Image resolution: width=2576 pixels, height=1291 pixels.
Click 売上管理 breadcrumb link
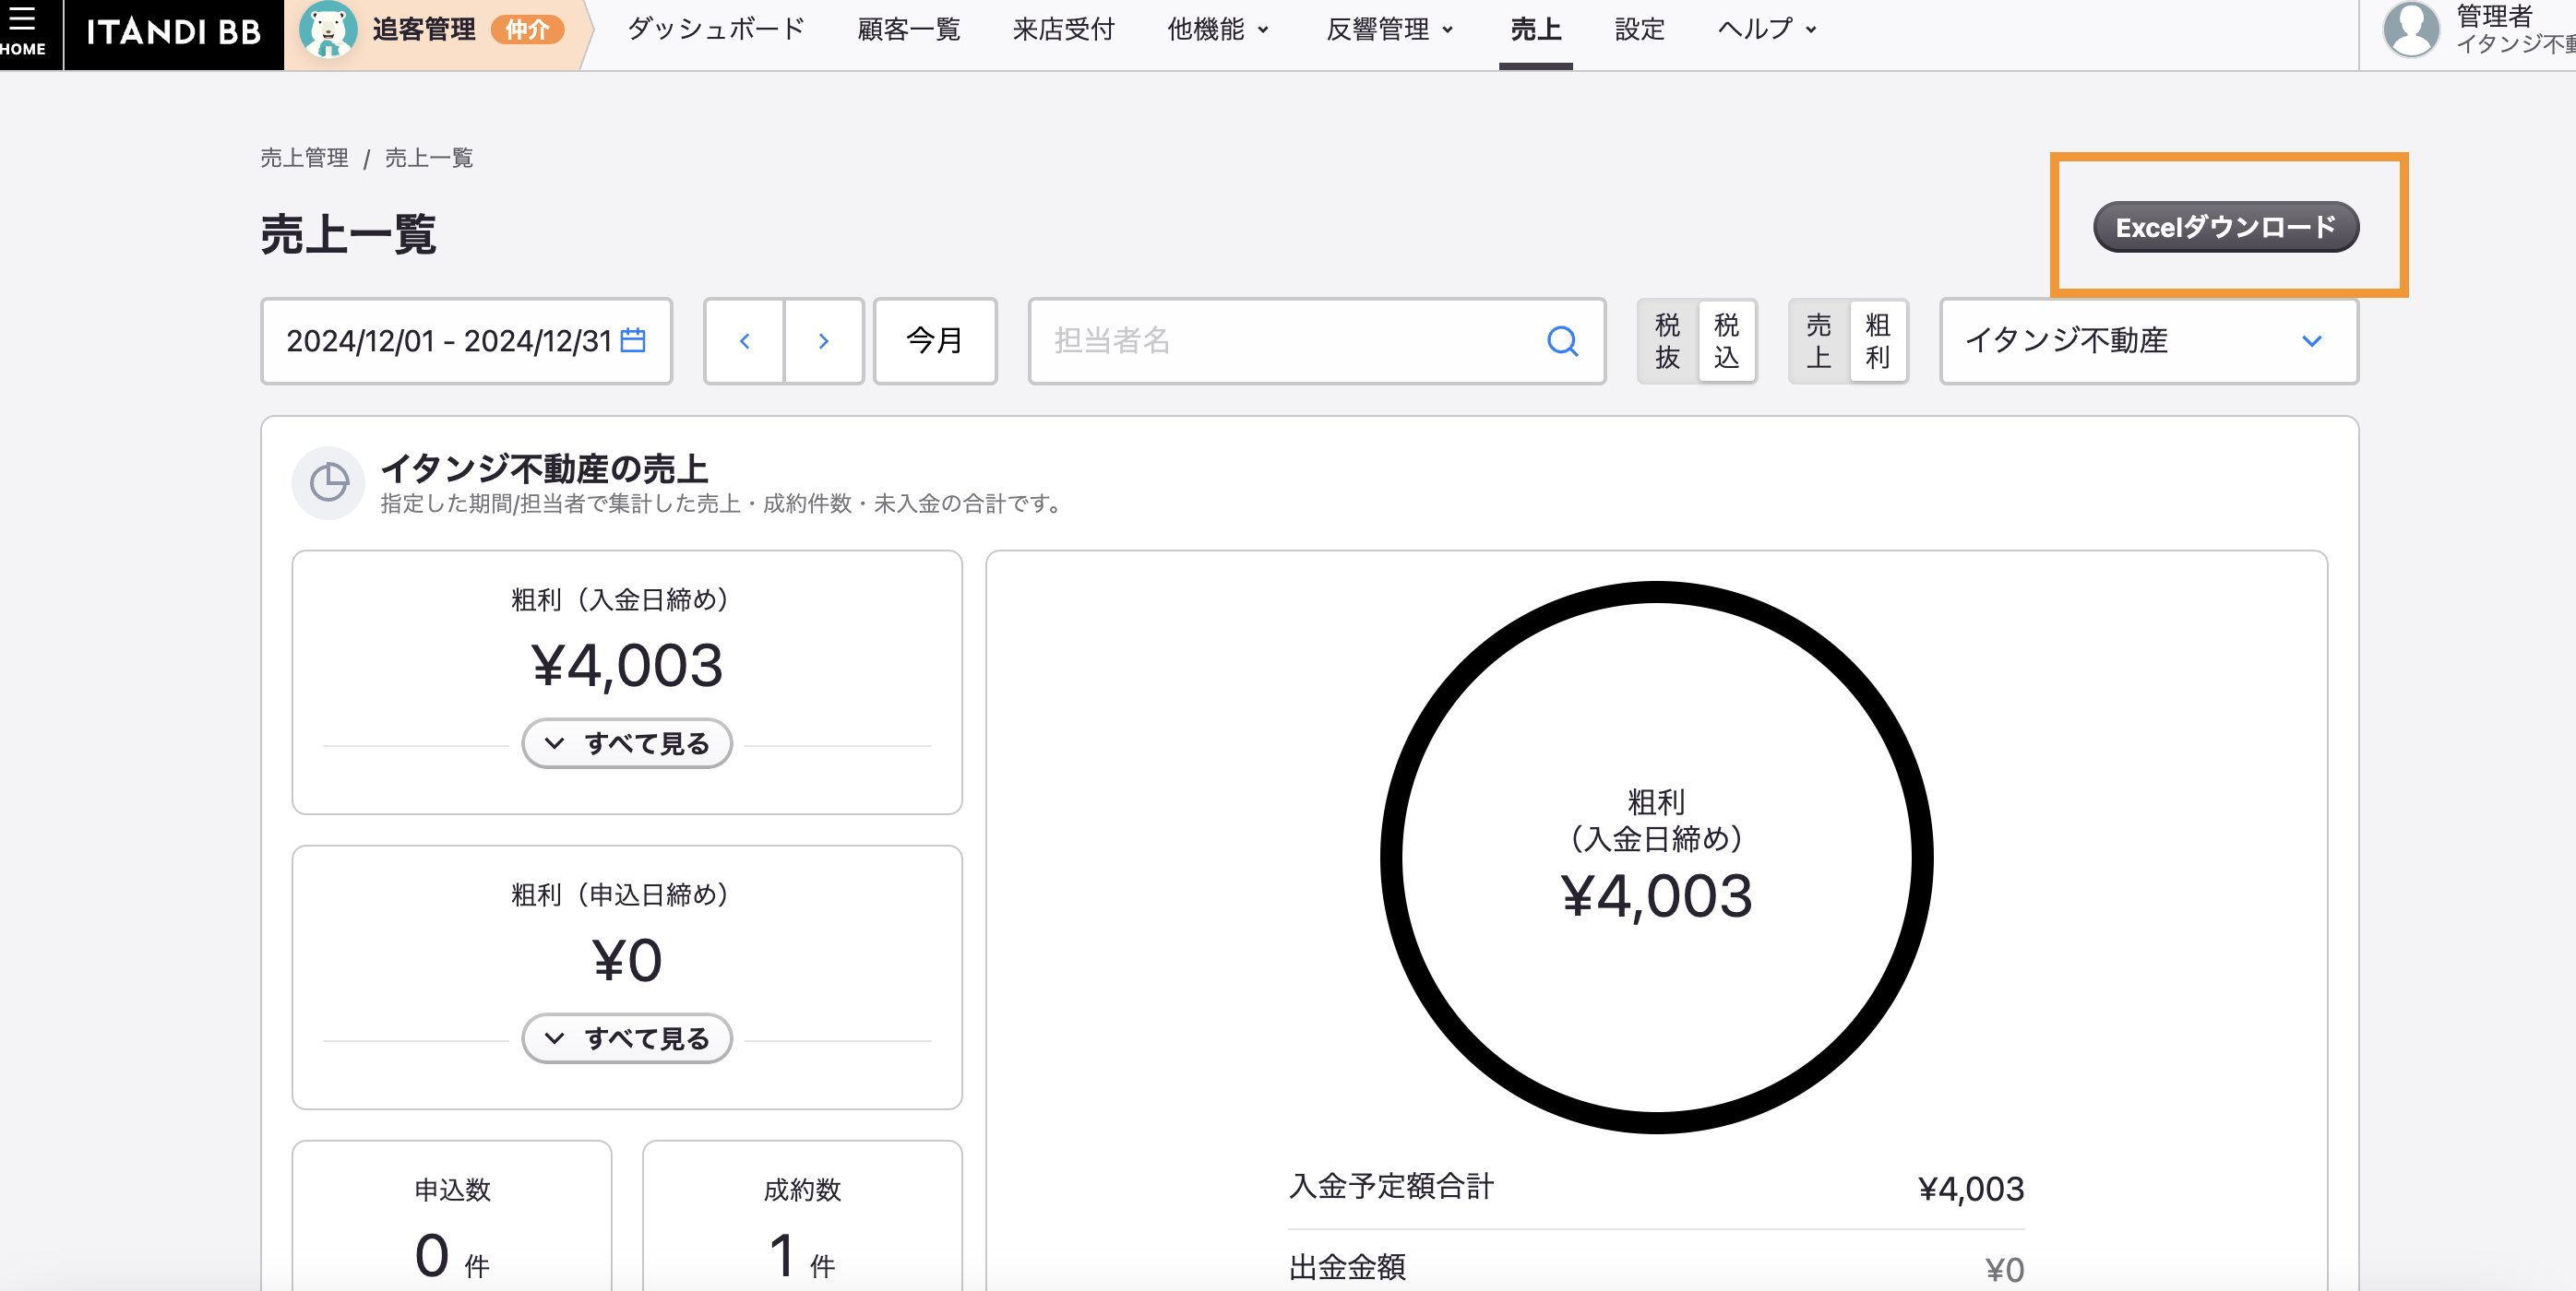coord(304,158)
